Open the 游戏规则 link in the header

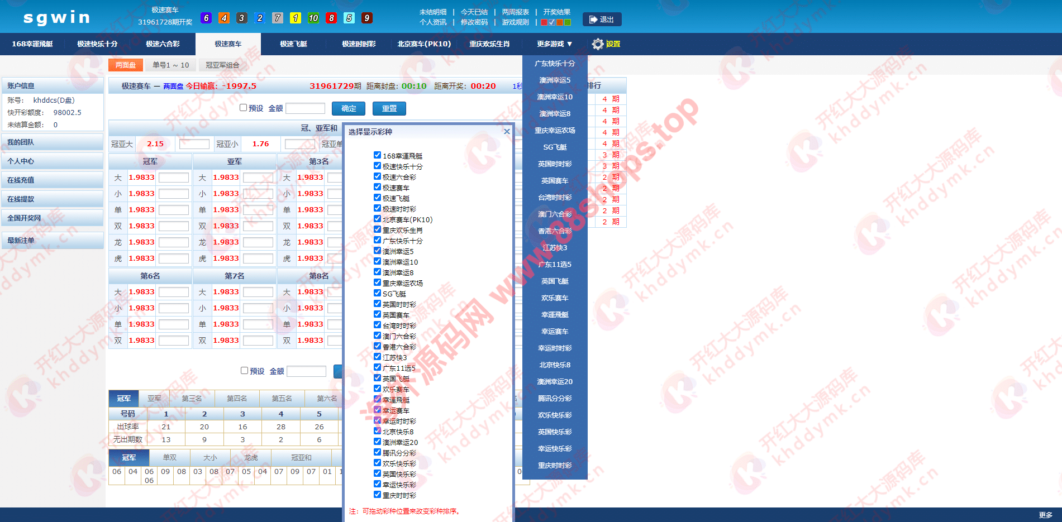click(515, 22)
